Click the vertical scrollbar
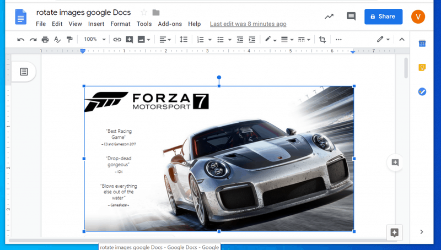This screenshot has height=250, width=441. 406,68
